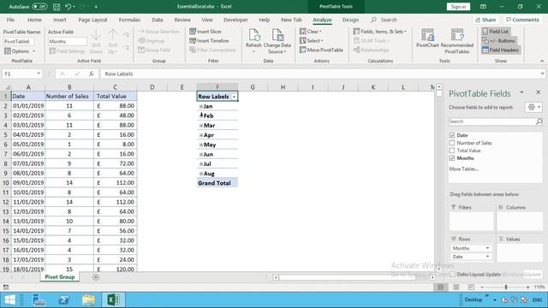Switch to the Data ribbon tab
Viewport: 548px width, 308px height.
click(158, 20)
